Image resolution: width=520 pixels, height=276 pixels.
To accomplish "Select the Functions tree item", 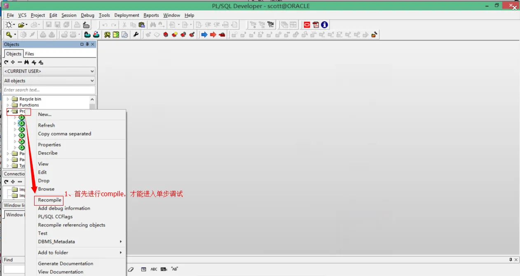I will [x=29, y=105].
